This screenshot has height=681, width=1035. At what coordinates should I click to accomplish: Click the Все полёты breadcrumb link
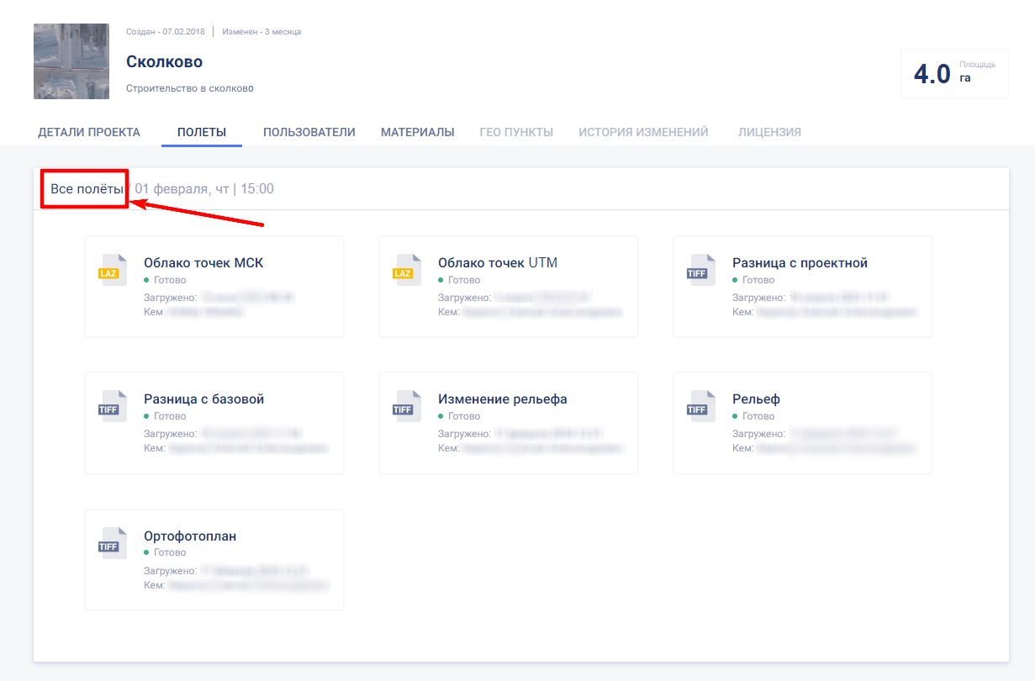[86, 189]
